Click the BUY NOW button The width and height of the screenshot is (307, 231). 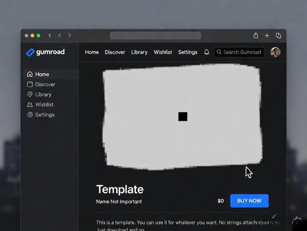tap(249, 201)
